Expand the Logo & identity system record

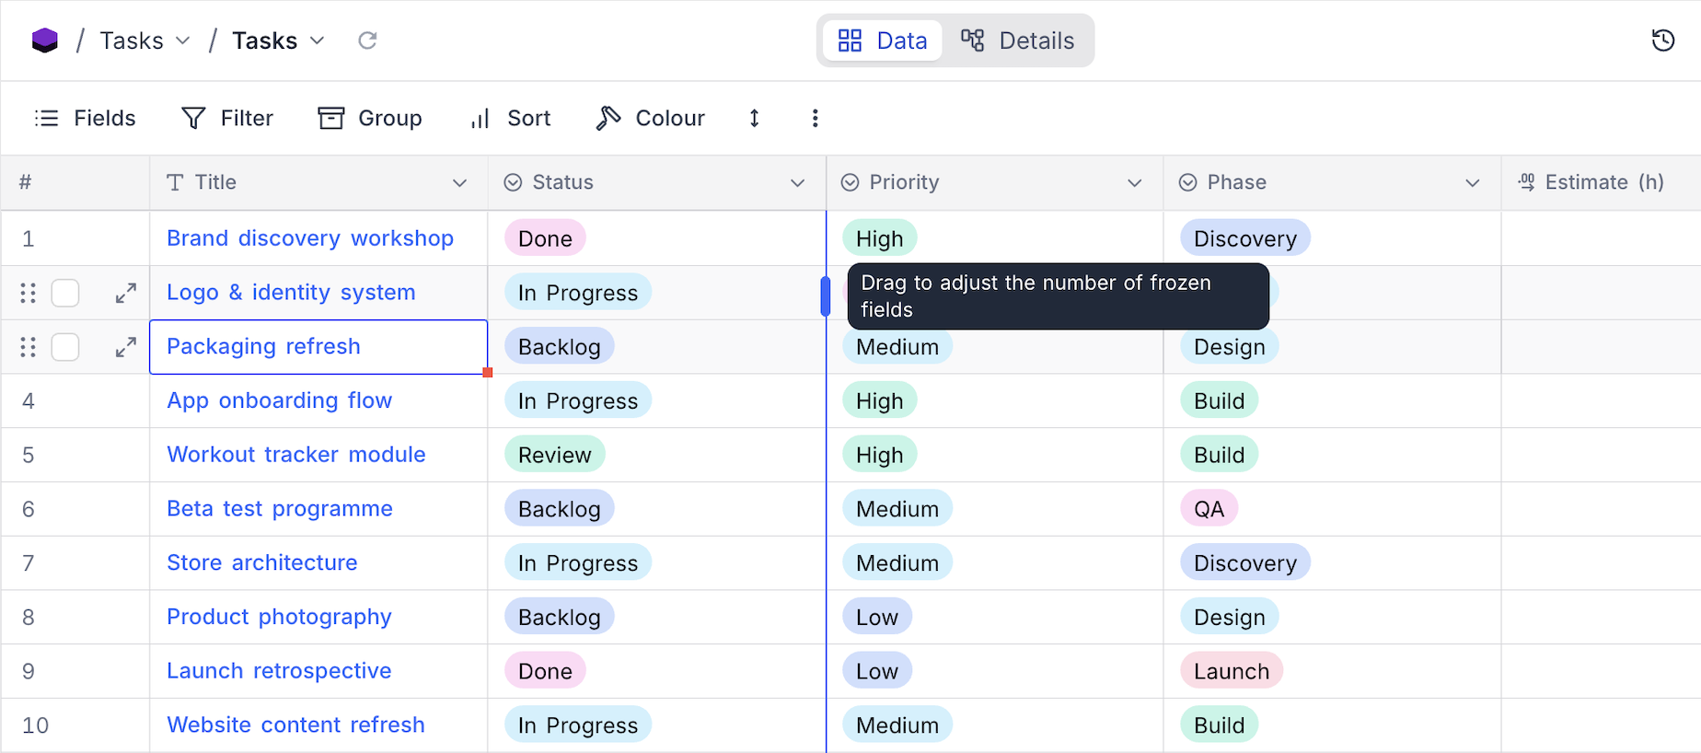126,293
